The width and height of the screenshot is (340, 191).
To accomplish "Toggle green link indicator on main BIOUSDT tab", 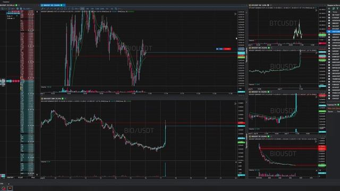I will point(62,5).
